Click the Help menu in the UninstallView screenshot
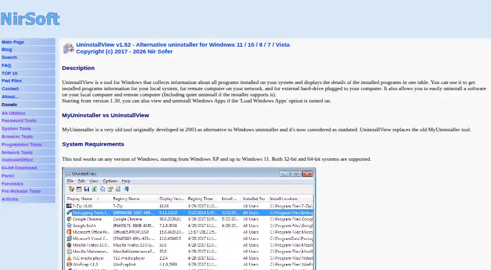The width and height of the screenshot is (491, 270). (x=126, y=181)
